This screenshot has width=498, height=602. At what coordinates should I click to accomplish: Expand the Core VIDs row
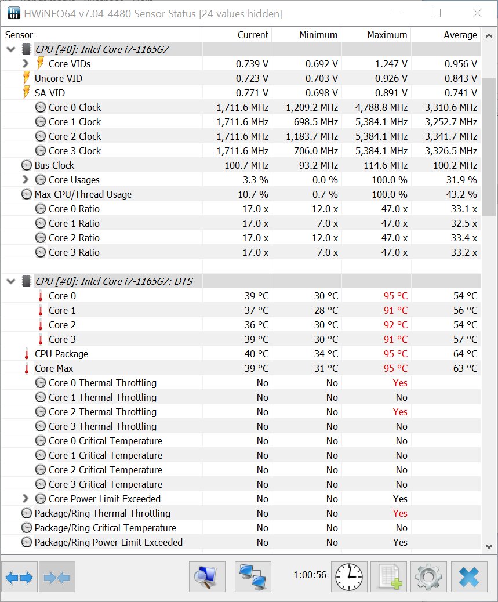[x=26, y=63]
